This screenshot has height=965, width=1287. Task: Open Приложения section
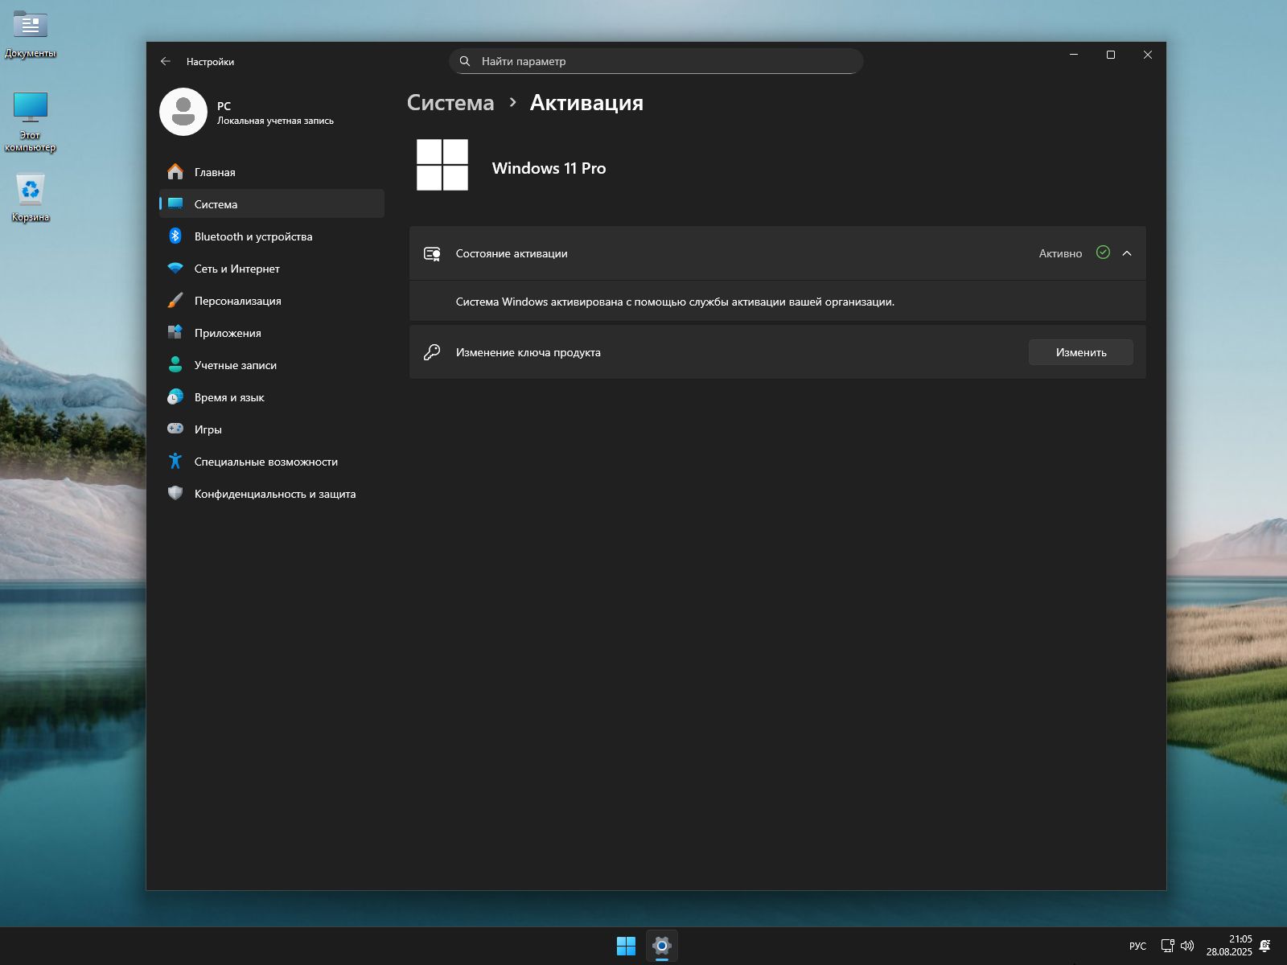272,332
